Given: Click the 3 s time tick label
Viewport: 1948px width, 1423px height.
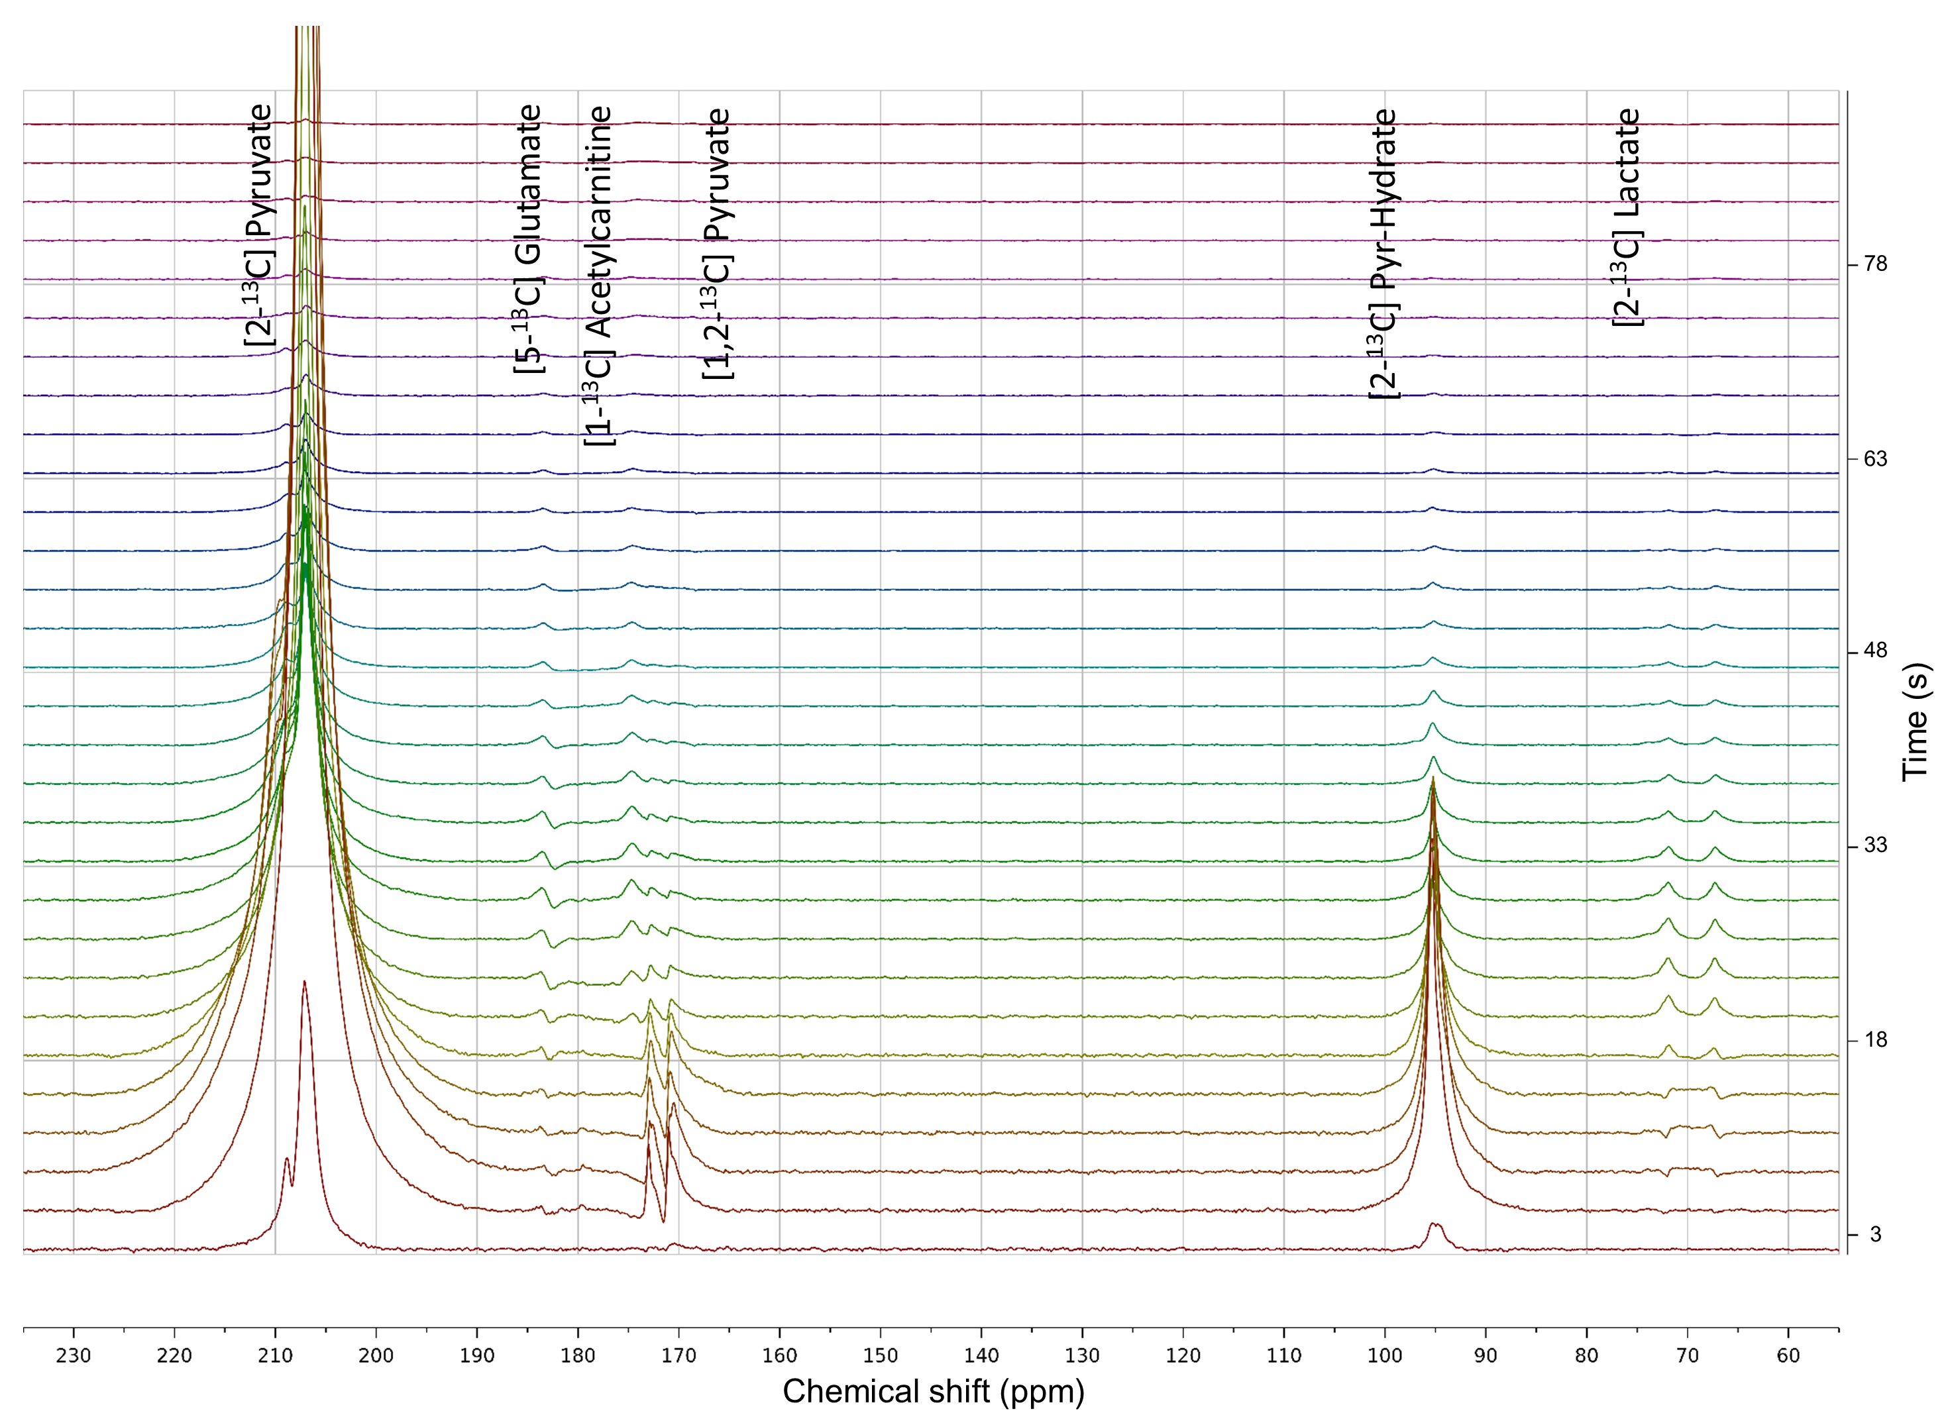Looking at the screenshot, I should [1876, 1236].
